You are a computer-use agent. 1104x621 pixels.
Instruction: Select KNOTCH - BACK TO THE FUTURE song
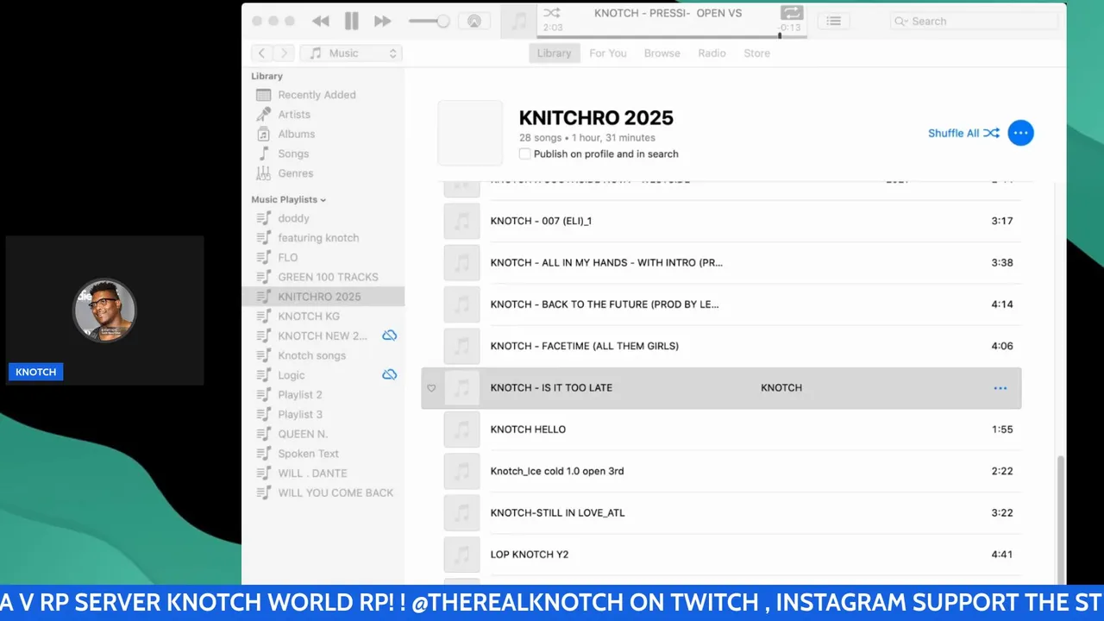(721, 304)
